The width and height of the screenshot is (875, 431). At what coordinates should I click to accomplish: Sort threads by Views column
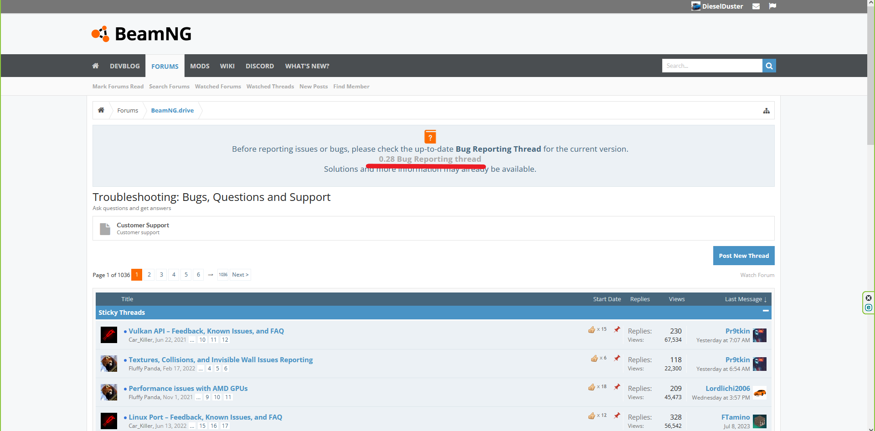click(677, 299)
